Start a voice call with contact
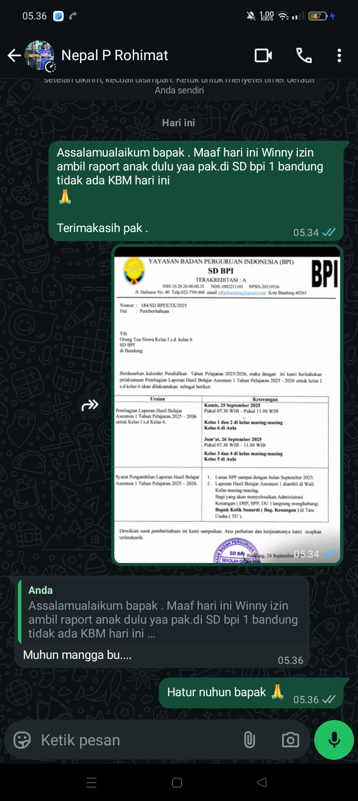This screenshot has height=801, width=358. click(x=304, y=56)
